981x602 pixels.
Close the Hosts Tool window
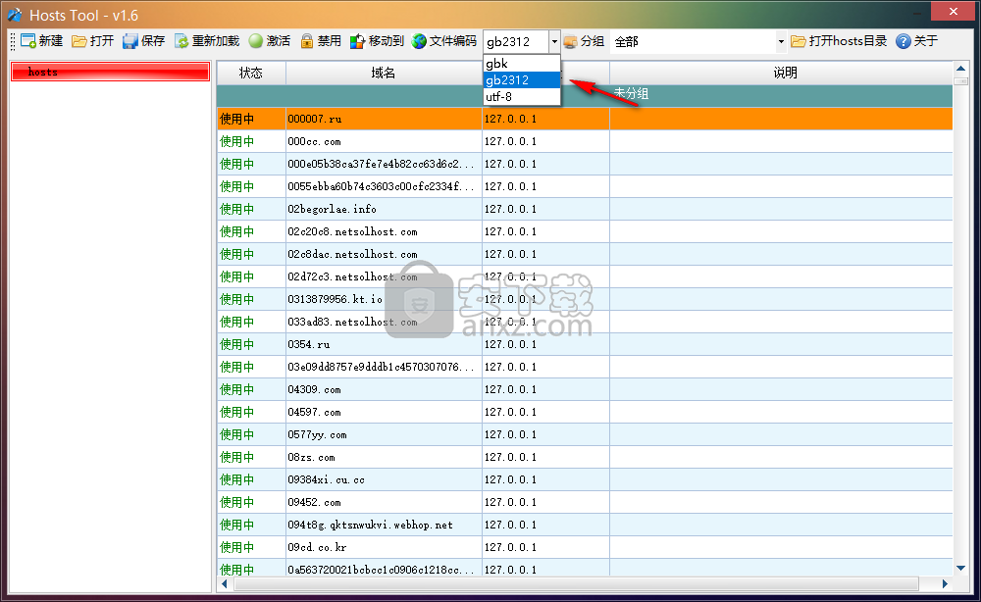pos(953,11)
